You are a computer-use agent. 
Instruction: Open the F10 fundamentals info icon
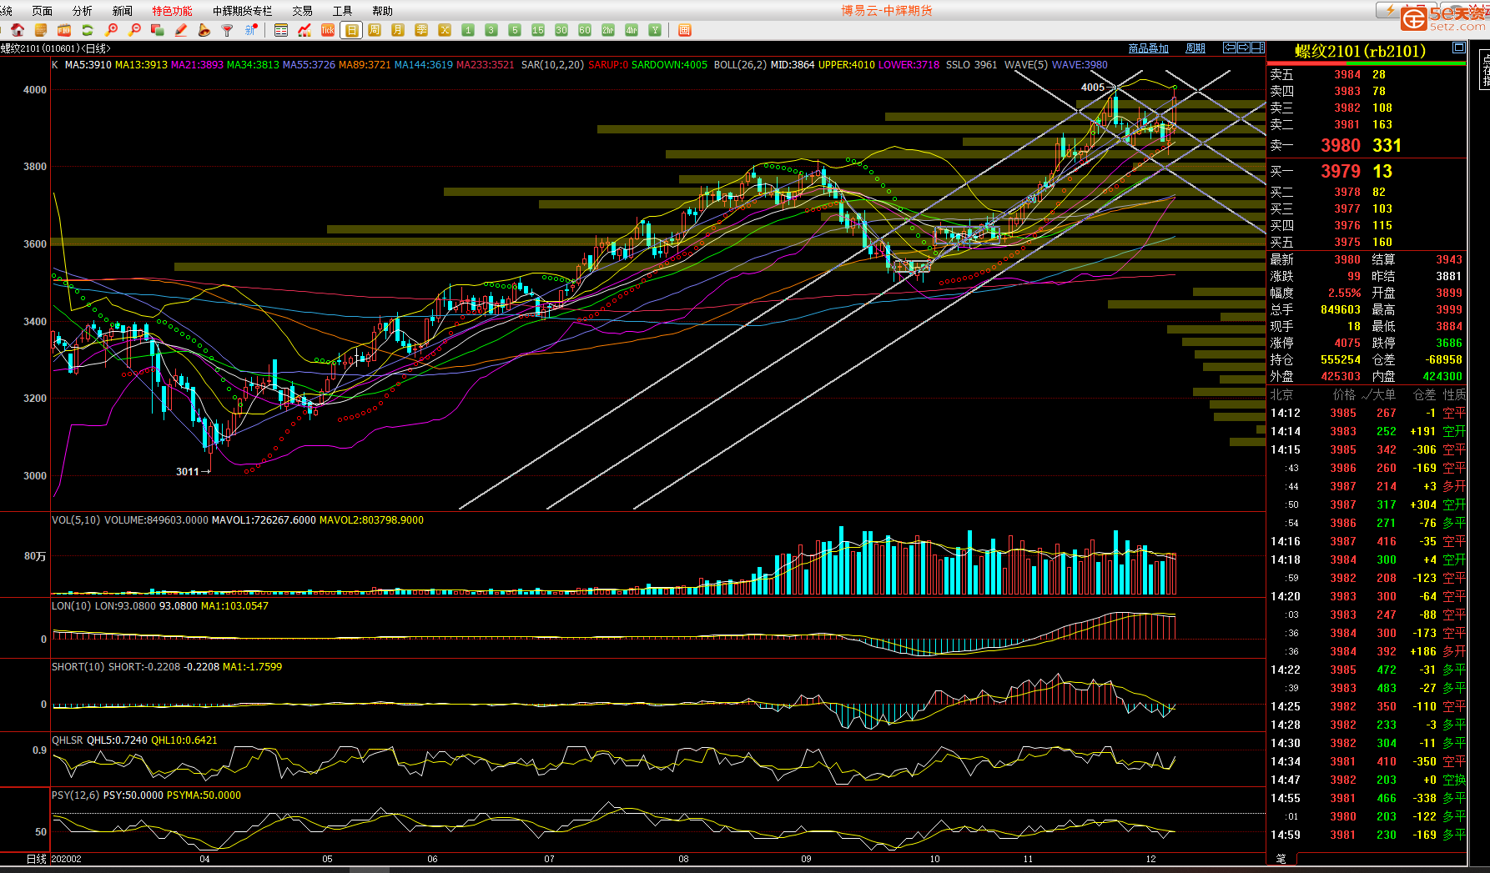tap(64, 30)
